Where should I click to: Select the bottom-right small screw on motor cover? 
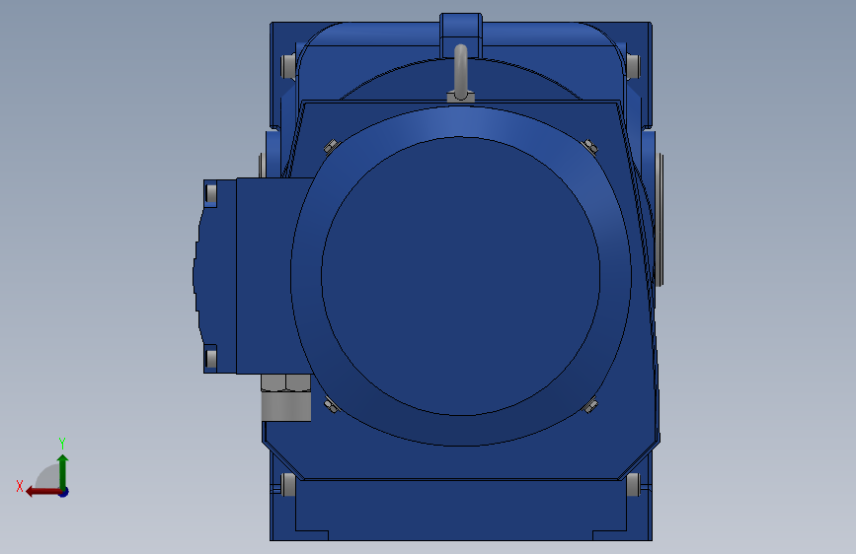(x=590, y=406)
